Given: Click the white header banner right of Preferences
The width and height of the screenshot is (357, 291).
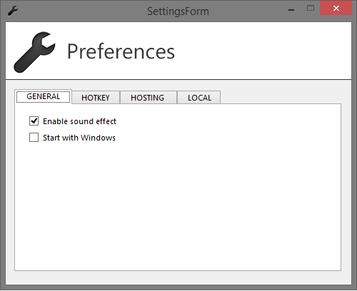Looking at the screenshot, I should [x=262, y=51].
